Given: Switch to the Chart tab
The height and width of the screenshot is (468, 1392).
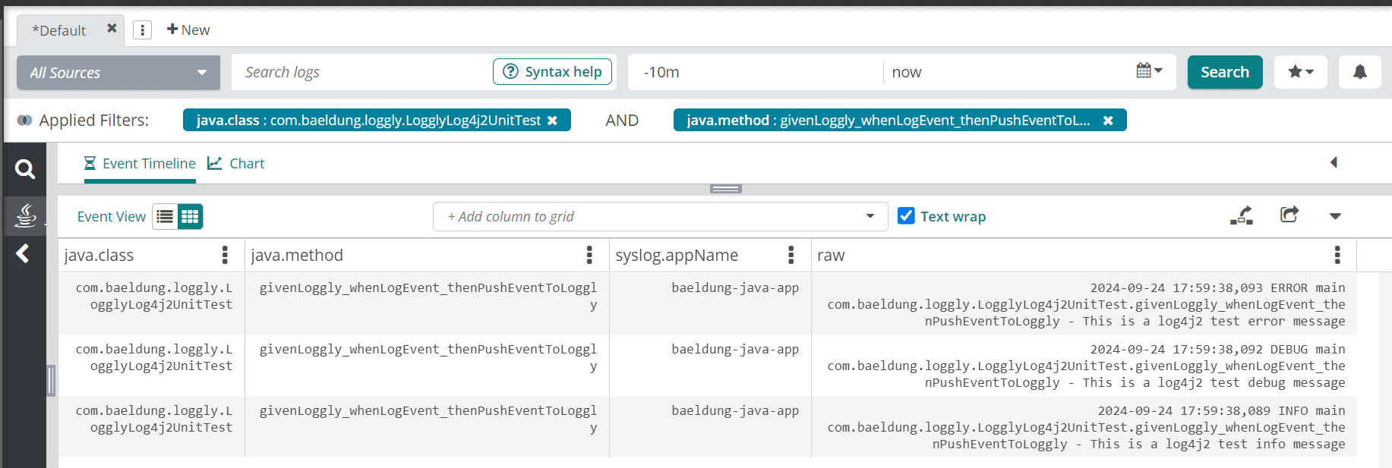Looking at the screenshot, I should pos(236,164).
